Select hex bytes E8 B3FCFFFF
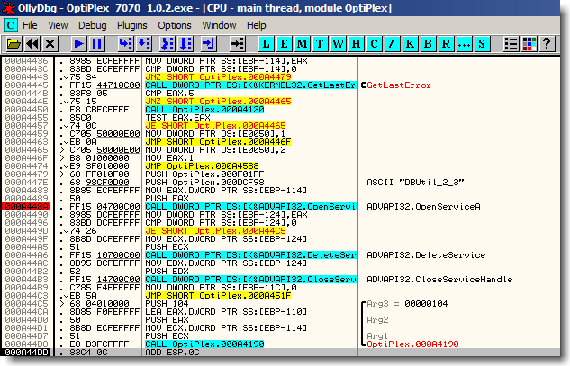 [x=99, y=344]
